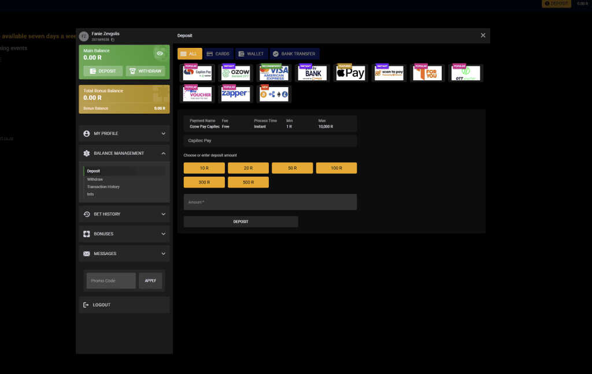Image resolution: width=592 pixels, height=374 pixels.
Task: Select the 300 R deposit amount
Action: point(204,182)
